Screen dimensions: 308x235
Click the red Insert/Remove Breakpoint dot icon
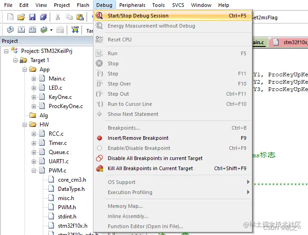(x=99, y=138)
